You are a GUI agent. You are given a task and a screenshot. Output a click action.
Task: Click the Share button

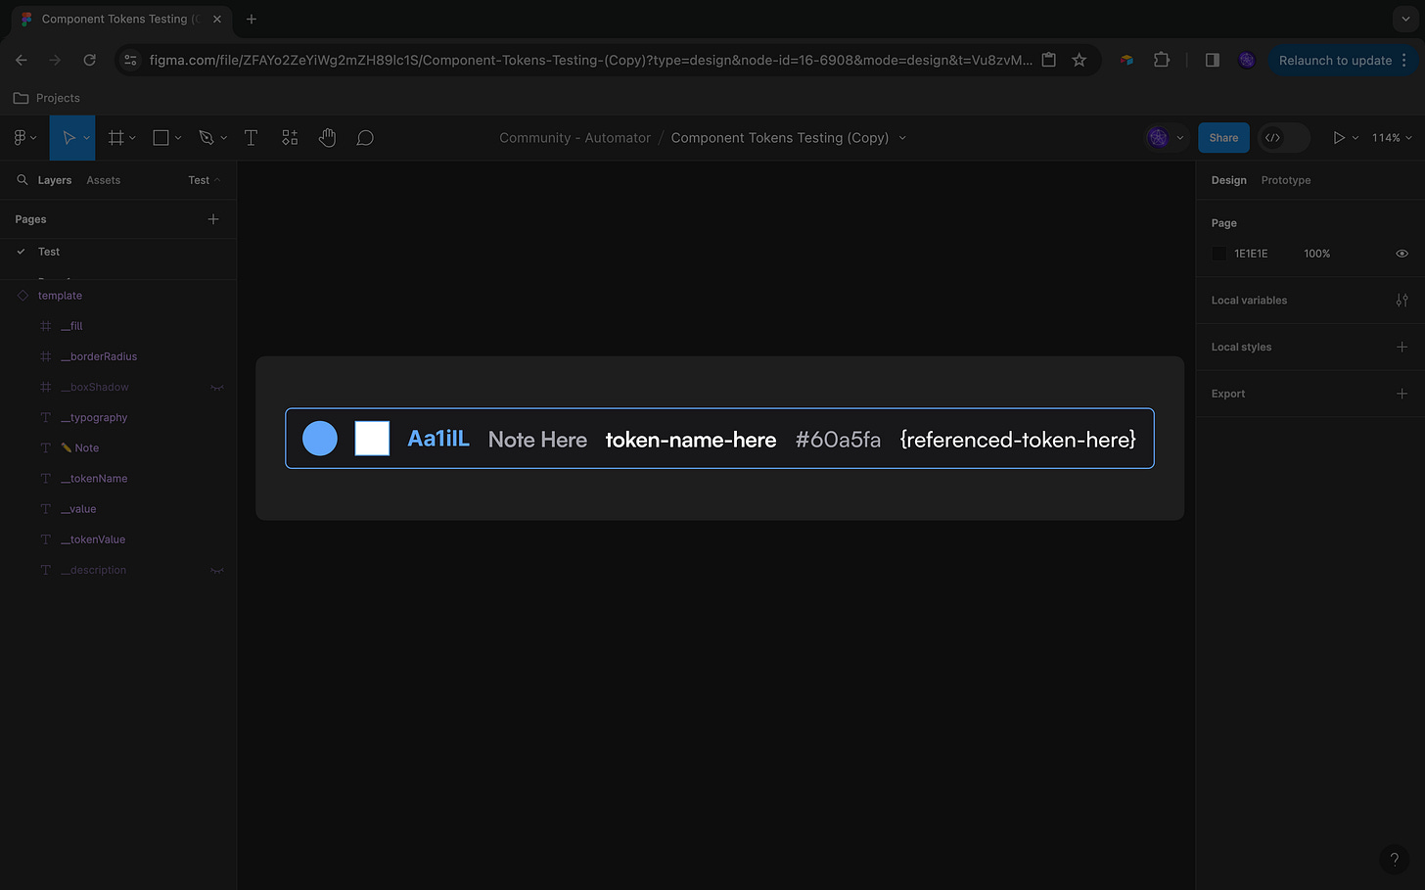1223,138
